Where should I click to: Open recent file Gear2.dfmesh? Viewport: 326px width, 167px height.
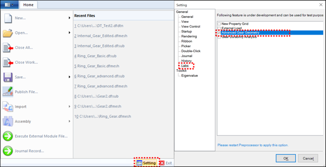pos(98,106)
